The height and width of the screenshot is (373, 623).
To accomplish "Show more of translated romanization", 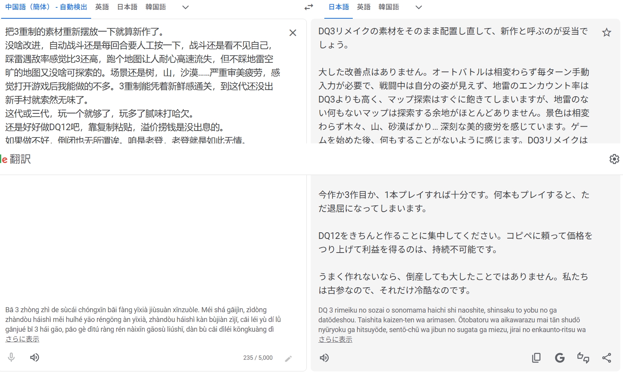I will click(335, 339).
